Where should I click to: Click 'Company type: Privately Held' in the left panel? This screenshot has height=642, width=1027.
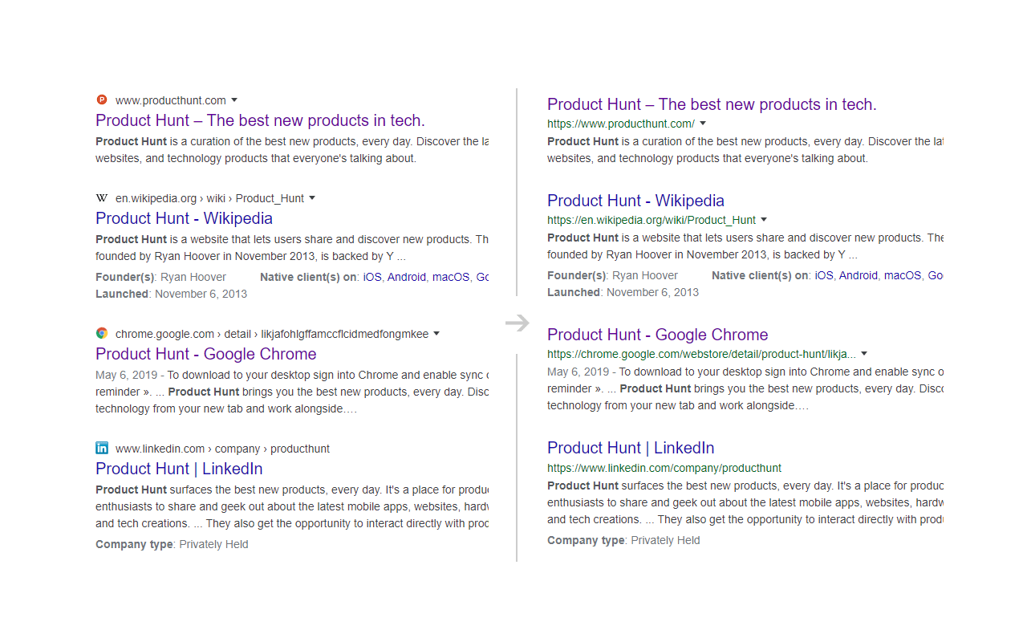pos(172,544)
